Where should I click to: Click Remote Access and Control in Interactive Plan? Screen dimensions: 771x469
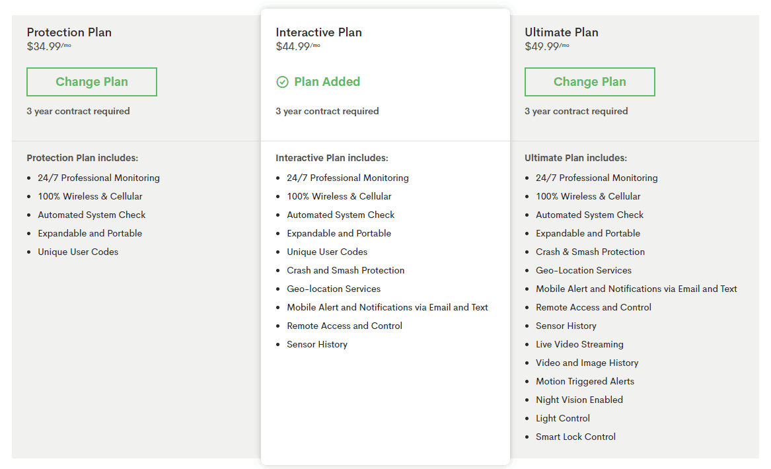tap(344, 326)
